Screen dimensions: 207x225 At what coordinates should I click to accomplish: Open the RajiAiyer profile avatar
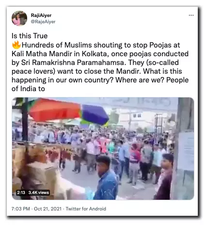[19, 18]
